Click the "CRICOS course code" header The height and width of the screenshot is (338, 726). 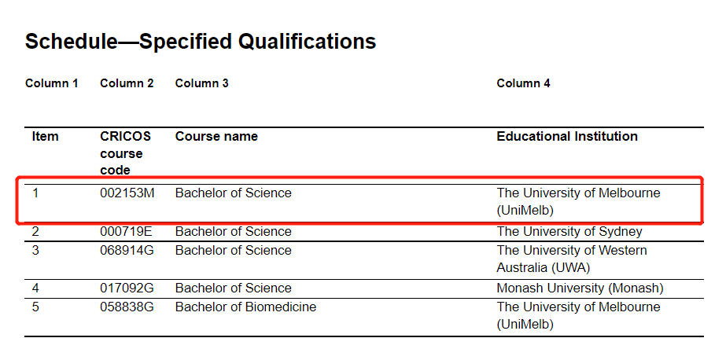coord(125,153)
